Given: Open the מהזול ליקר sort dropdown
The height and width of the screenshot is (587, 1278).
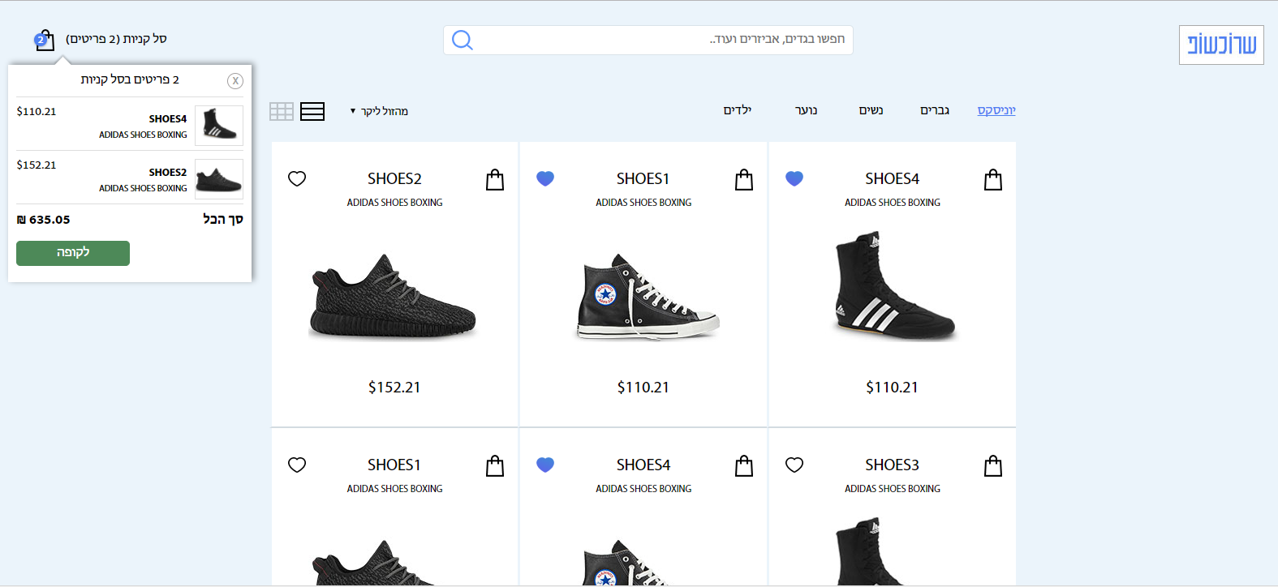Looking at the screenshot, I should [379, 111].
